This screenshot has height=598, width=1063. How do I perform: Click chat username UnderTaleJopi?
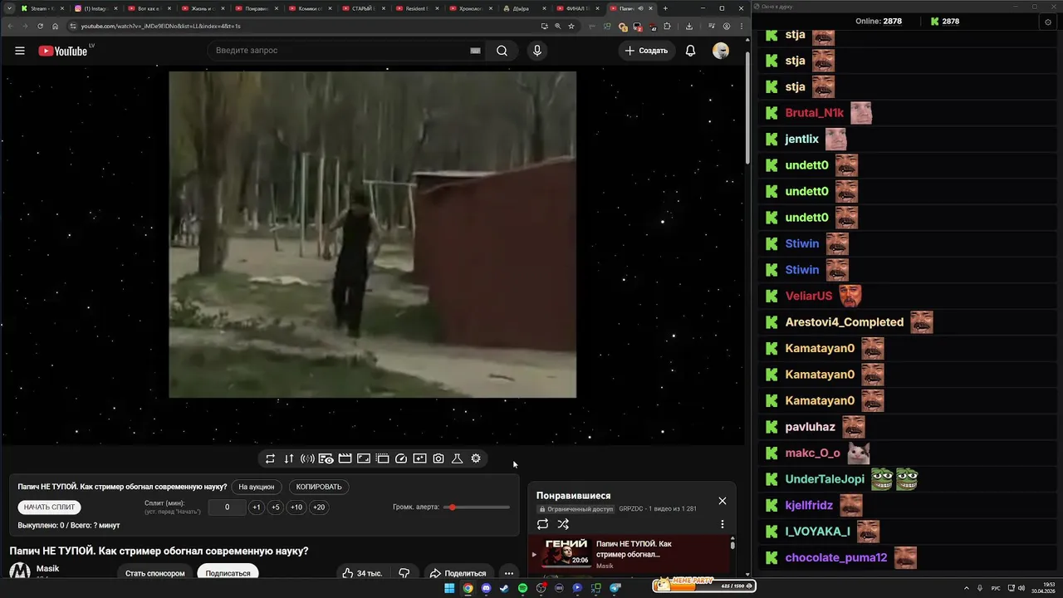tap(825, 479)
